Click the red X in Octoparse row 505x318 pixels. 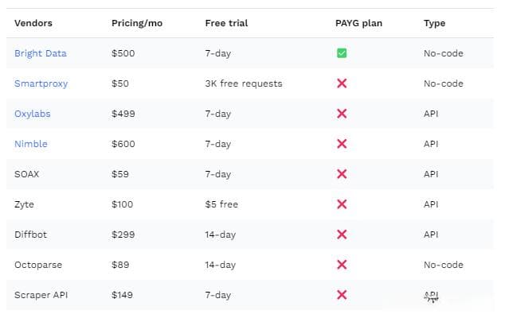point(342,265)
